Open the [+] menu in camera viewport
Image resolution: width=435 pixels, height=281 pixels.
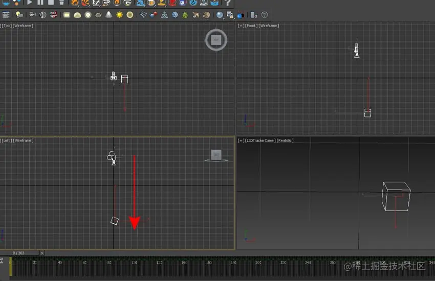coord(241,140)
